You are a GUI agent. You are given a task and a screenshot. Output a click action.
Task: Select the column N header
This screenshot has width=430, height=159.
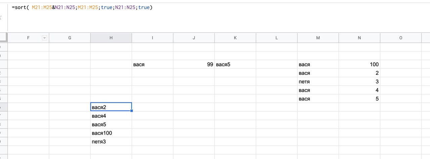[359, 38]
